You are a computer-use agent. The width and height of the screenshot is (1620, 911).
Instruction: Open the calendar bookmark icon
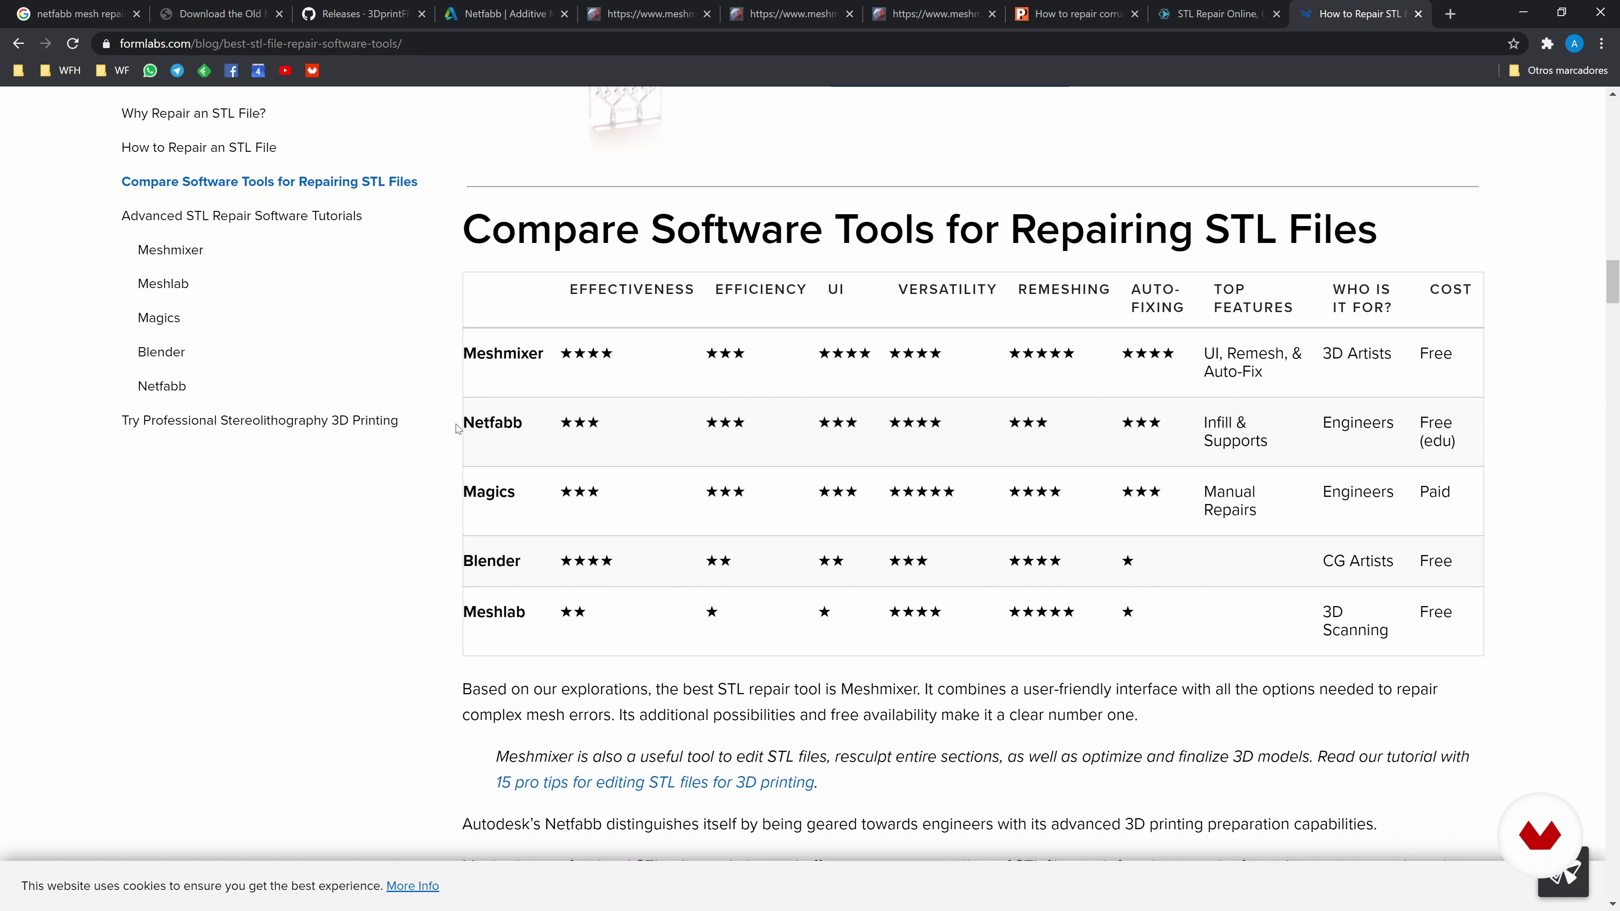coord(258,70)
